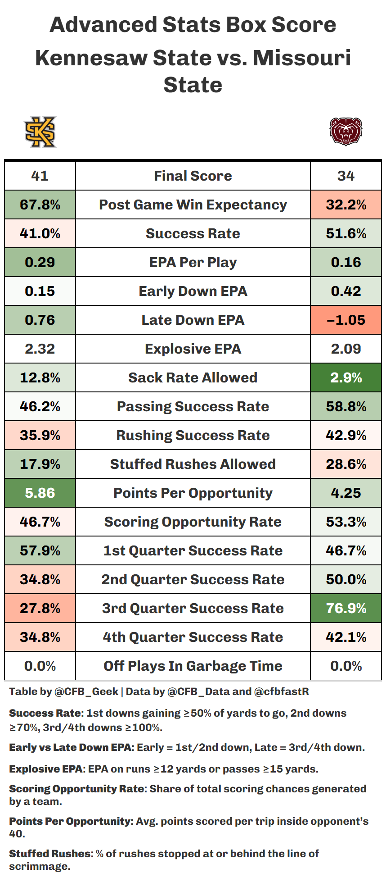Click the Kennesaw State logo
The height and width of the screenshot is (882, 386).
pos(40,132)
